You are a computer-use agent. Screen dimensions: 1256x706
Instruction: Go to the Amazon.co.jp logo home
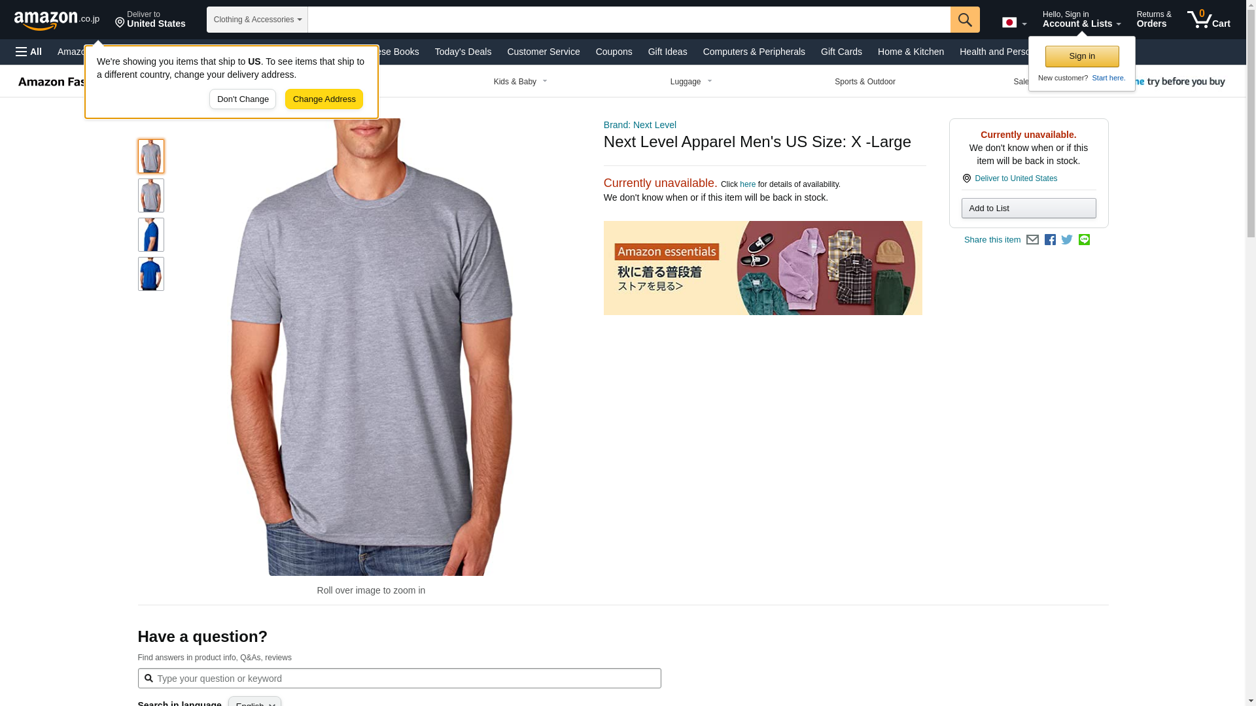point(57,20)
